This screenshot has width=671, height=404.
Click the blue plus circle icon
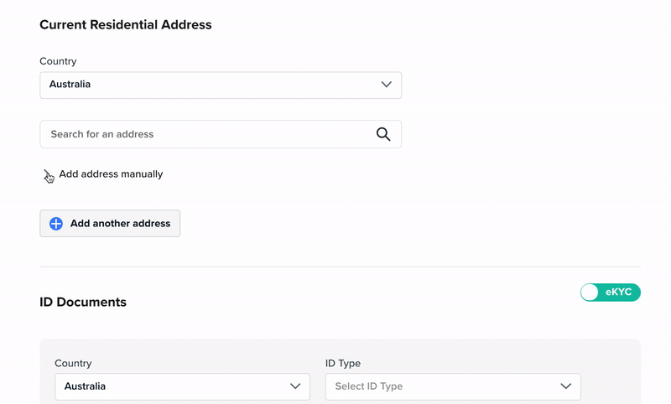click(x=56, y=224)
